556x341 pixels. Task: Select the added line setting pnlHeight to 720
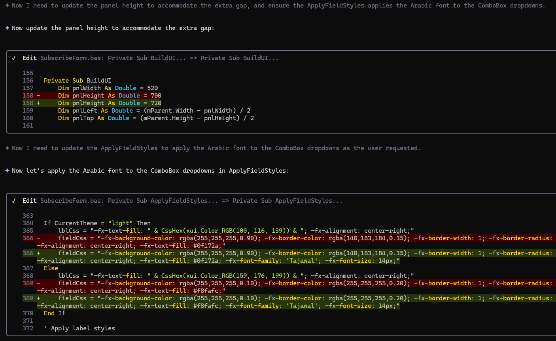(110, 103)
